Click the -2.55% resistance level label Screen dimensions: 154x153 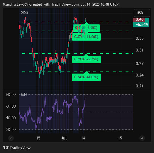click(x=86, y=28)
